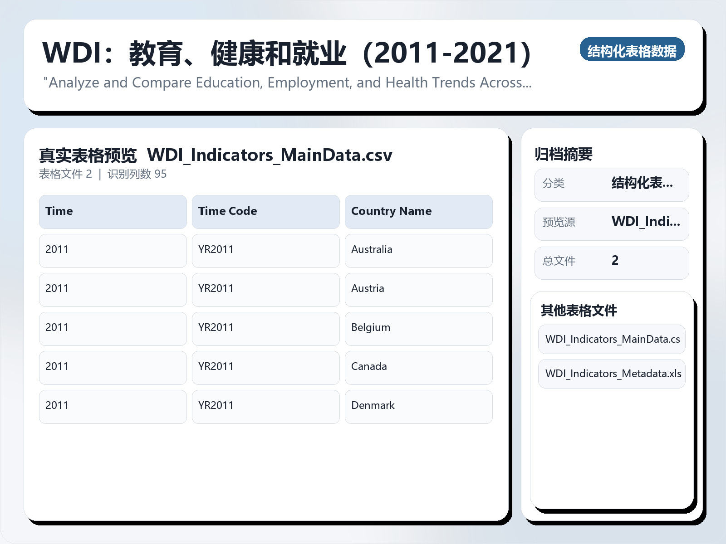
Task: Click the Australia table cell
Action: click(x=418, y=251)
